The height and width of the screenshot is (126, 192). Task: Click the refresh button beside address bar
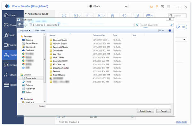[137, 25]
